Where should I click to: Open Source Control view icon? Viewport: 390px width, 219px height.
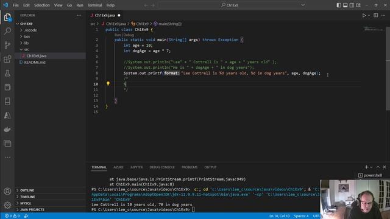(x=7, y=45)
